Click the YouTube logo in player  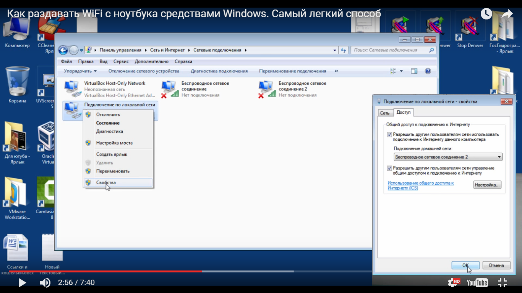pos(477,282)
